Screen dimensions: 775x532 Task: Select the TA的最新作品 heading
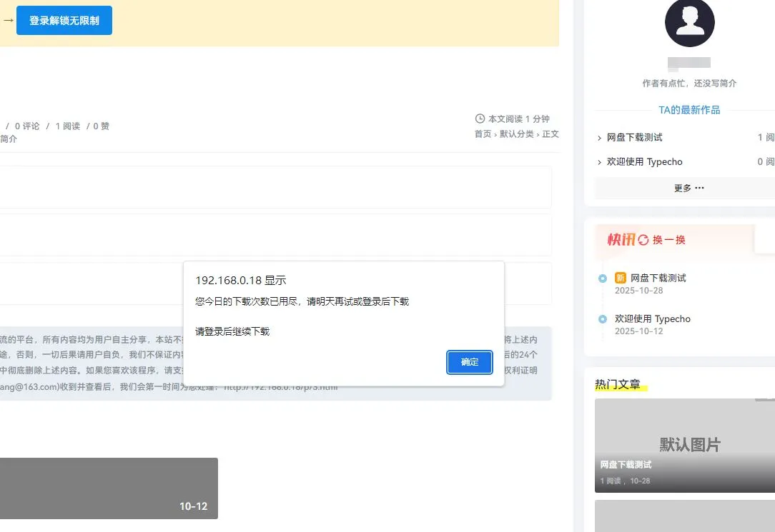click(x=689, y=110)
